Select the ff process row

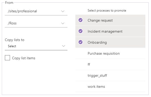click(x=110, y=64)
